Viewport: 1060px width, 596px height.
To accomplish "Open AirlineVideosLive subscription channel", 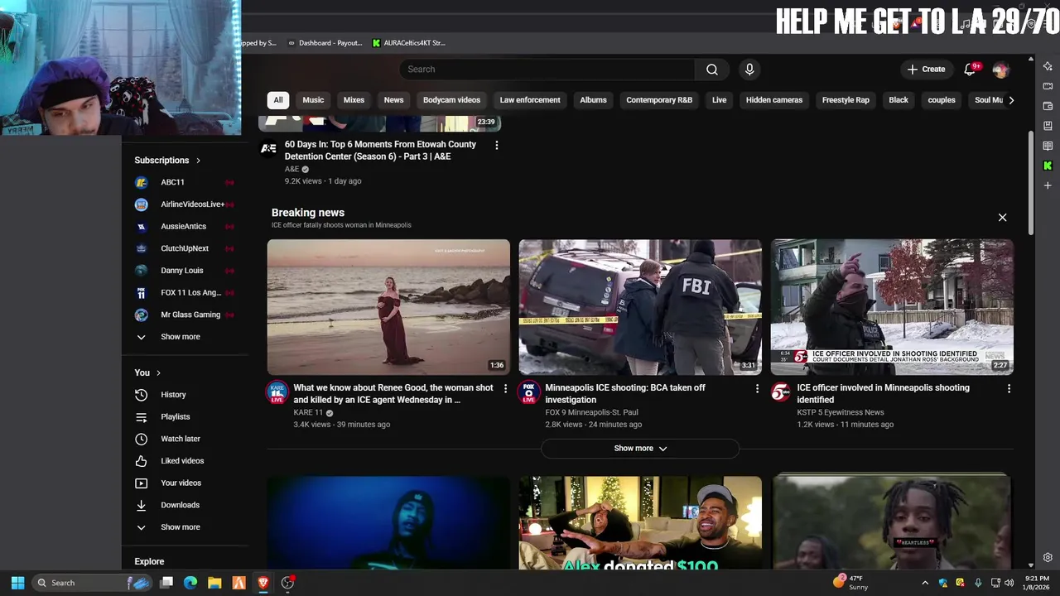I will click(185, 204).
